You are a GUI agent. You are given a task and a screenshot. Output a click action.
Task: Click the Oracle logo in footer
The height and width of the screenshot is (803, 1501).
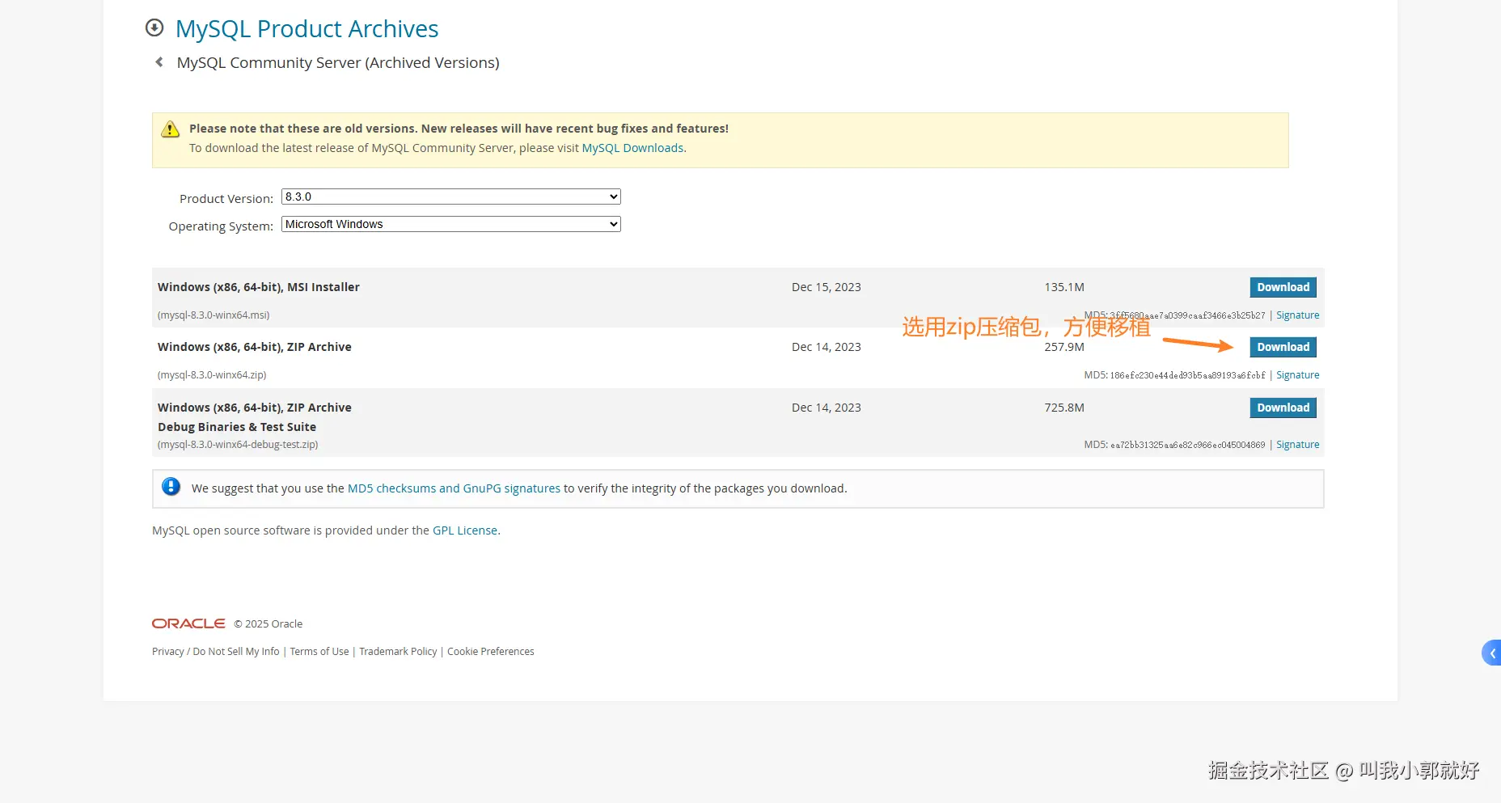pyautogui.click(x=188, y=623)
